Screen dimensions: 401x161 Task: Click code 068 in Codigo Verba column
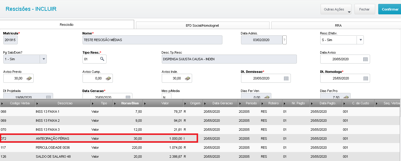tap(3, 112)
